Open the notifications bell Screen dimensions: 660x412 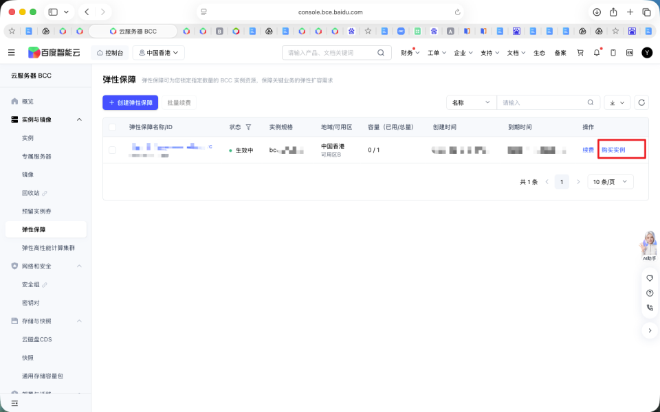click(x=597, y=53)
